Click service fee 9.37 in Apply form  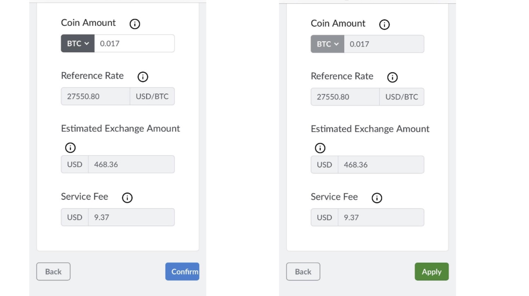tap(381, 217)
